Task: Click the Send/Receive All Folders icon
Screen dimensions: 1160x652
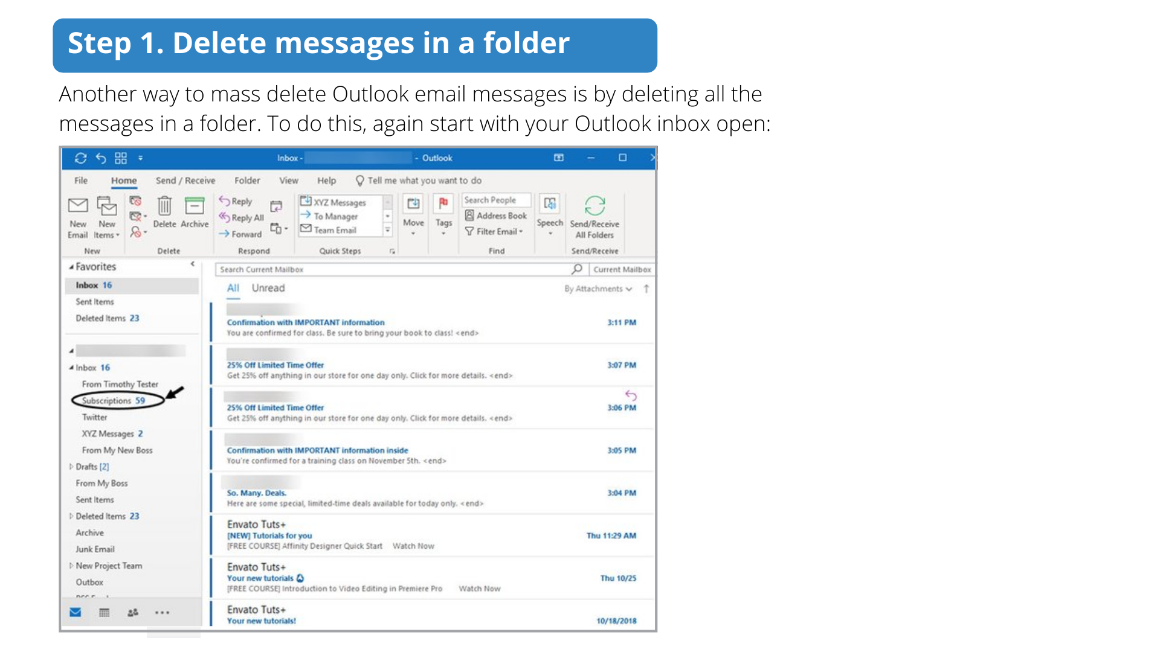Action: pos(594,206)
